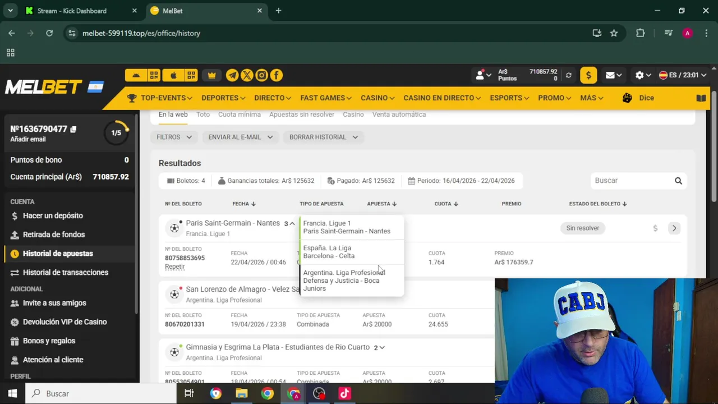Select the En la web tab
This screenshot has width=718, height=404.
[x=173, y=114]
